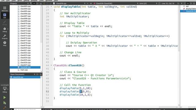Open filter tree options in Projects pane
The image size is (196, 110).
tap(31, 3)
